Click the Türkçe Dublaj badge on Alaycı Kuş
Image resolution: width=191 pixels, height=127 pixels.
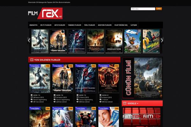coord(103,66)
